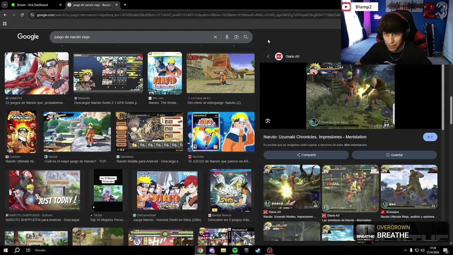Image resolution: width=453 pixels, height=255 pixels.
Task: Open Windows Start menu
Action: (5, 250)
